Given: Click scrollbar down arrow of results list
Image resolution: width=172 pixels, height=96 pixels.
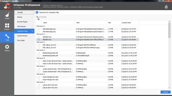Looking at the screenshot, I should [169, 88].
